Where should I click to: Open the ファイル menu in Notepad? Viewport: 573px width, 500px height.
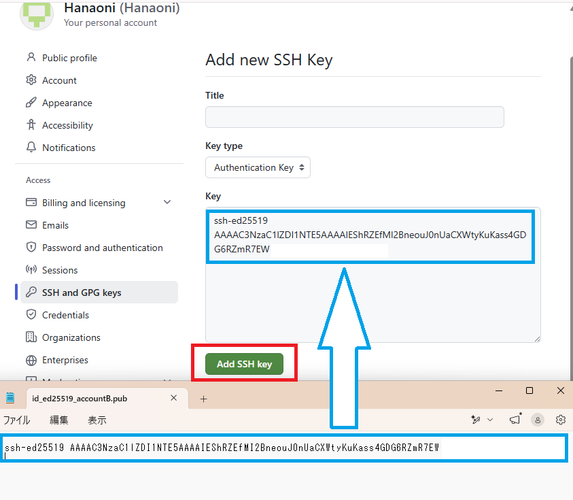(x=17, y=420)
